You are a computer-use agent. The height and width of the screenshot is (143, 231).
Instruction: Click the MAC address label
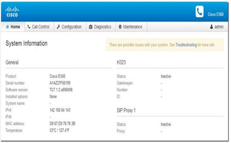coord(15,123)
